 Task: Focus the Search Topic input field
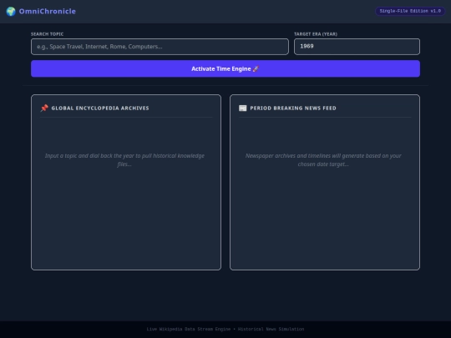[x=160, y=47]
